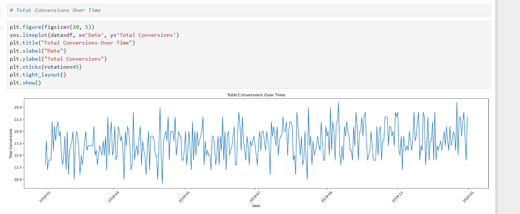Viewport: 520px width, 214px height.
Task: Click the 25.0 y-axis tick label
Action: point(17,107)
